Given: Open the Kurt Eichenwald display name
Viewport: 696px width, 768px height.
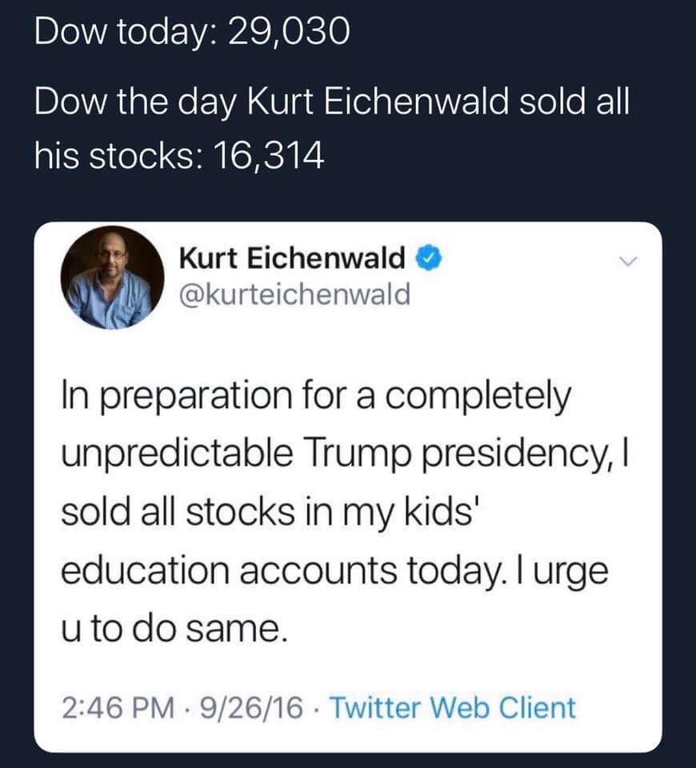Looking at the screenshot, I should tap(293, 258).
